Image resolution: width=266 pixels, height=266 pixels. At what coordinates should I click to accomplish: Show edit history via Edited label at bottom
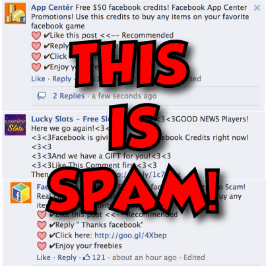coord(194,257)
